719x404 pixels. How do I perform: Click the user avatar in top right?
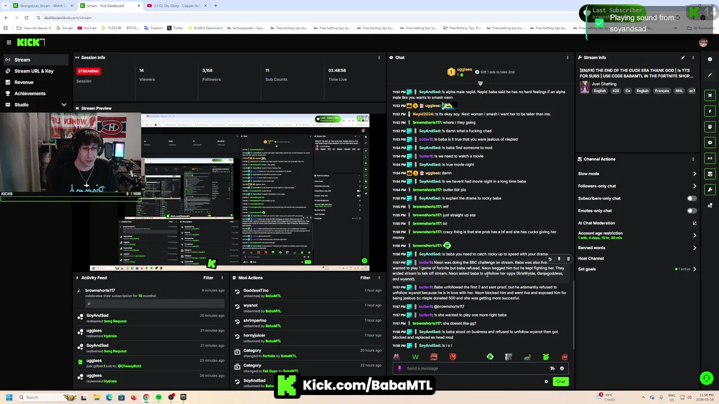point(703,42)
